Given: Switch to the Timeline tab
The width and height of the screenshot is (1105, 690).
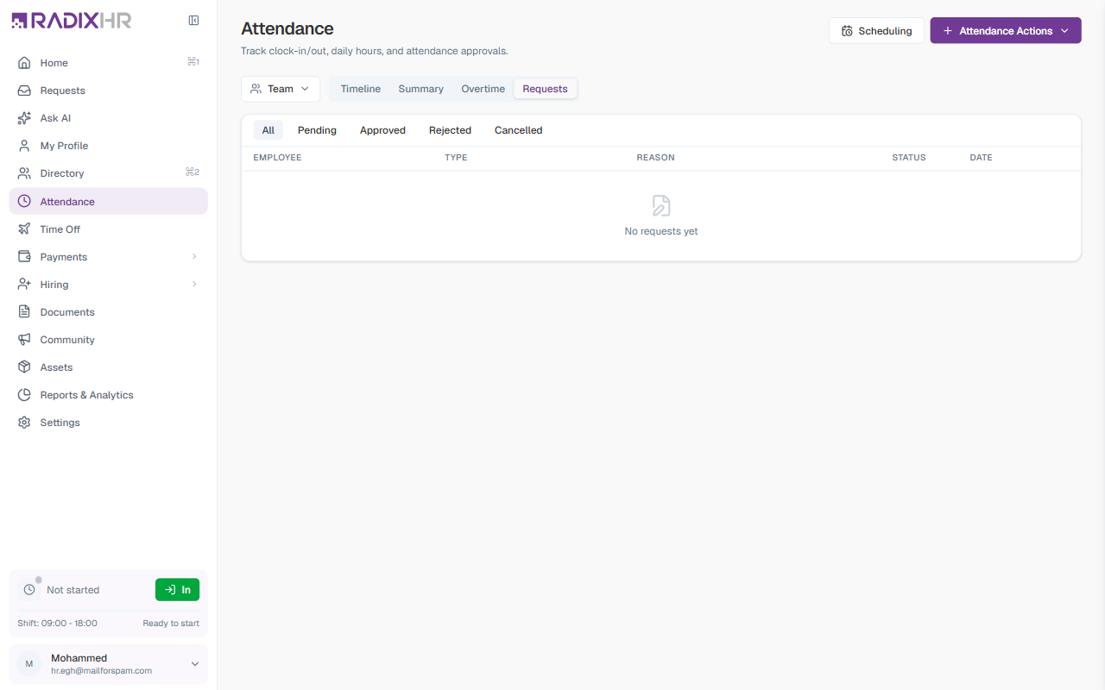Looking at the screenshot, I should click(x=361, y=89).
